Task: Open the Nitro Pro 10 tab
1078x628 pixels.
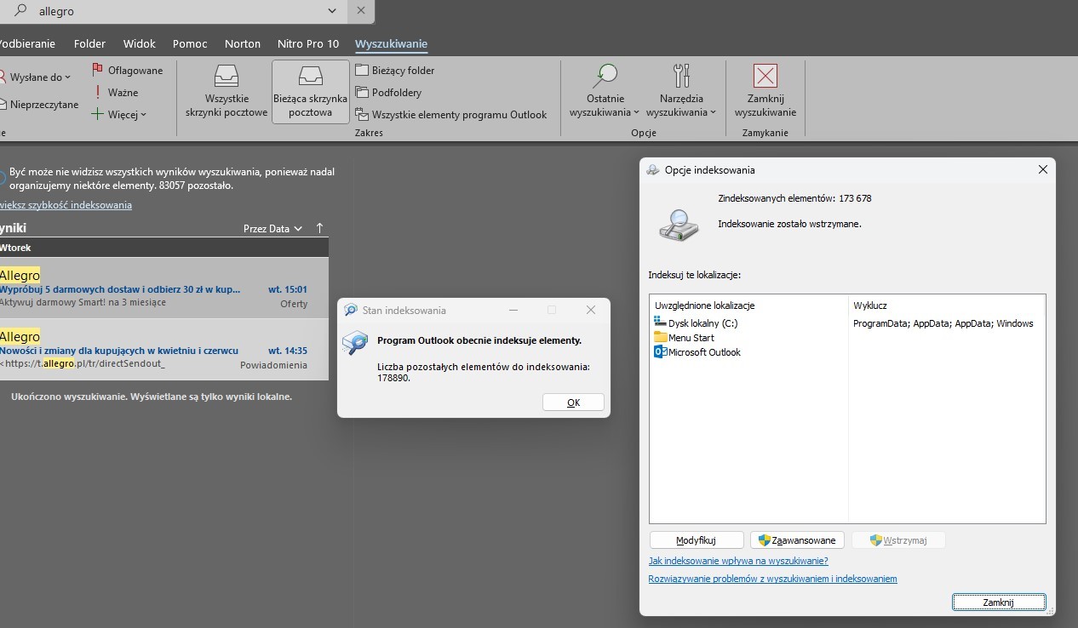Action: (308, 43)
